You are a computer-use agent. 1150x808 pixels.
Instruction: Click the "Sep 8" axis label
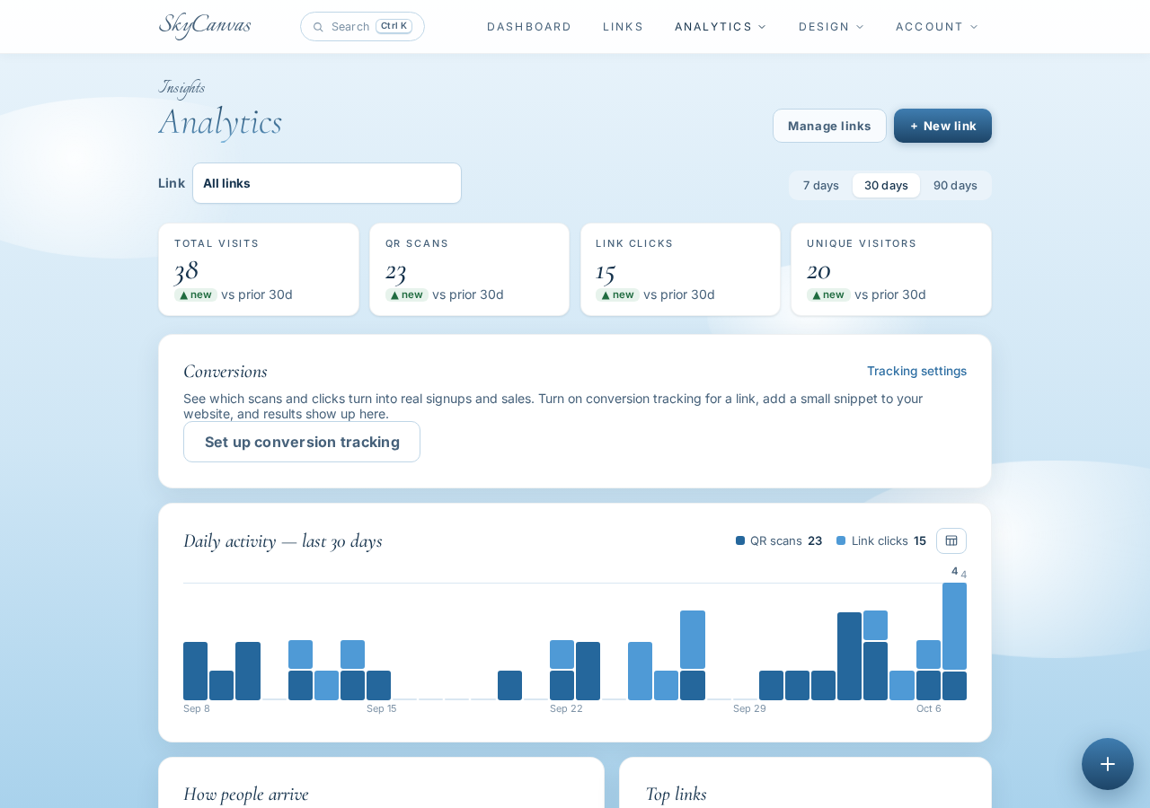197,708
